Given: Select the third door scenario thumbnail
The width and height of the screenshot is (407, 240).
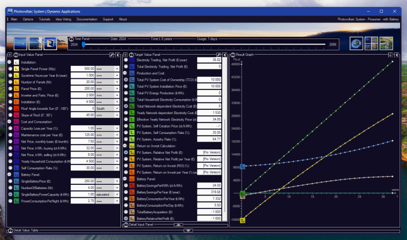Looking at the screenshot, I should point(50,43).
